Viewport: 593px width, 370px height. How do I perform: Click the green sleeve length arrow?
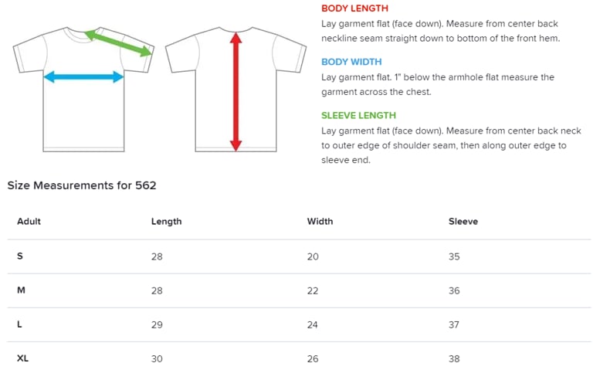pyautogui.click(x=118, y=43)
